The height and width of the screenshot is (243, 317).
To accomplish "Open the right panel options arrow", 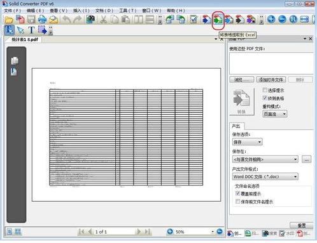I will 305,39.
